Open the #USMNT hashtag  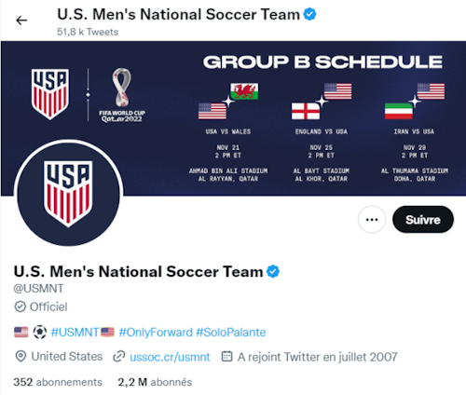(x=75, y=333)
